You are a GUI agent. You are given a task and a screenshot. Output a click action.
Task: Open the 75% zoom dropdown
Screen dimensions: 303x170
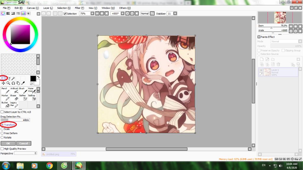pos(92,14)
